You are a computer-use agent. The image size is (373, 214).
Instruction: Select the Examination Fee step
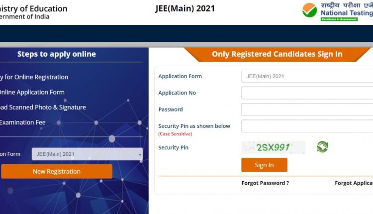point(22,122)
